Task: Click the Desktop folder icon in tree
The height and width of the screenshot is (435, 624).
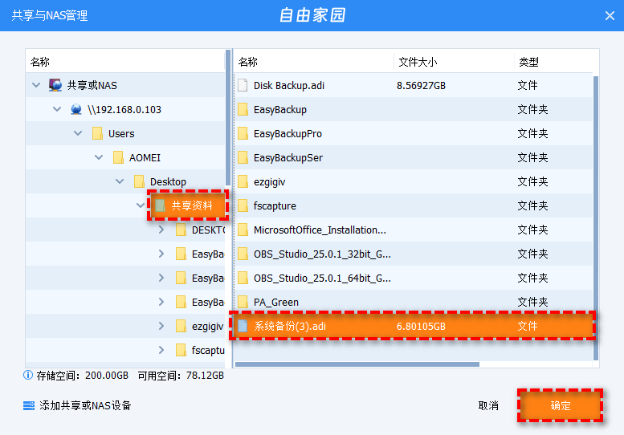Action: pos(139,181)
